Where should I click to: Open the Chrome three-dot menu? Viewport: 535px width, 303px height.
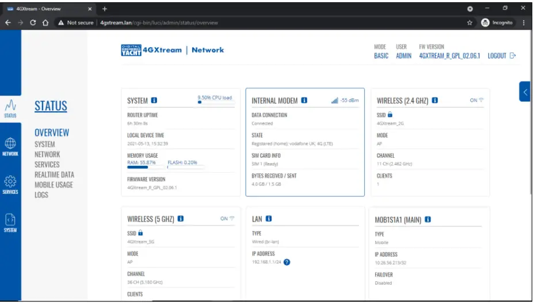523,23
